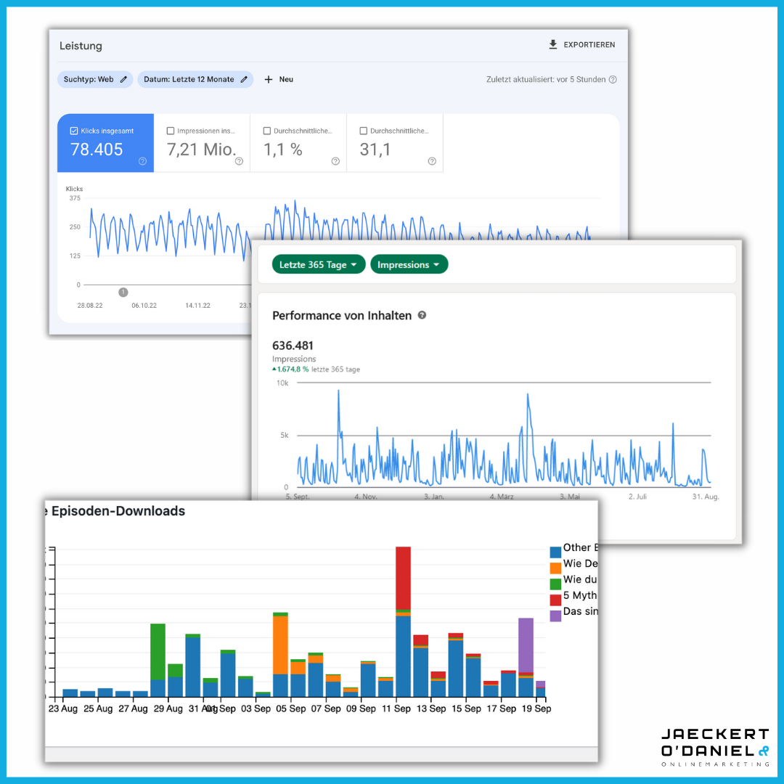Click the plus icon beside Neu
Screen dimensions: 784x784
(269, 79)
